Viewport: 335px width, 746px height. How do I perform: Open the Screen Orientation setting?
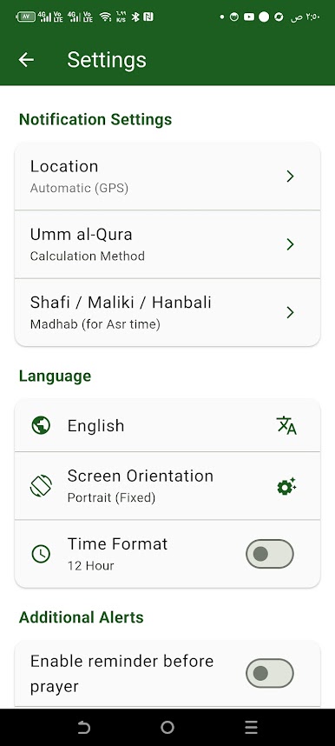pyautogui.click(x=167, y=486)
